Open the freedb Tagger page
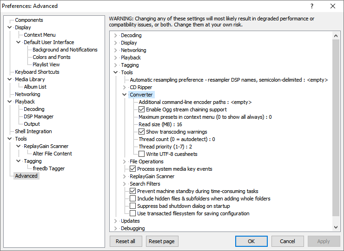 tap(48, 168)
